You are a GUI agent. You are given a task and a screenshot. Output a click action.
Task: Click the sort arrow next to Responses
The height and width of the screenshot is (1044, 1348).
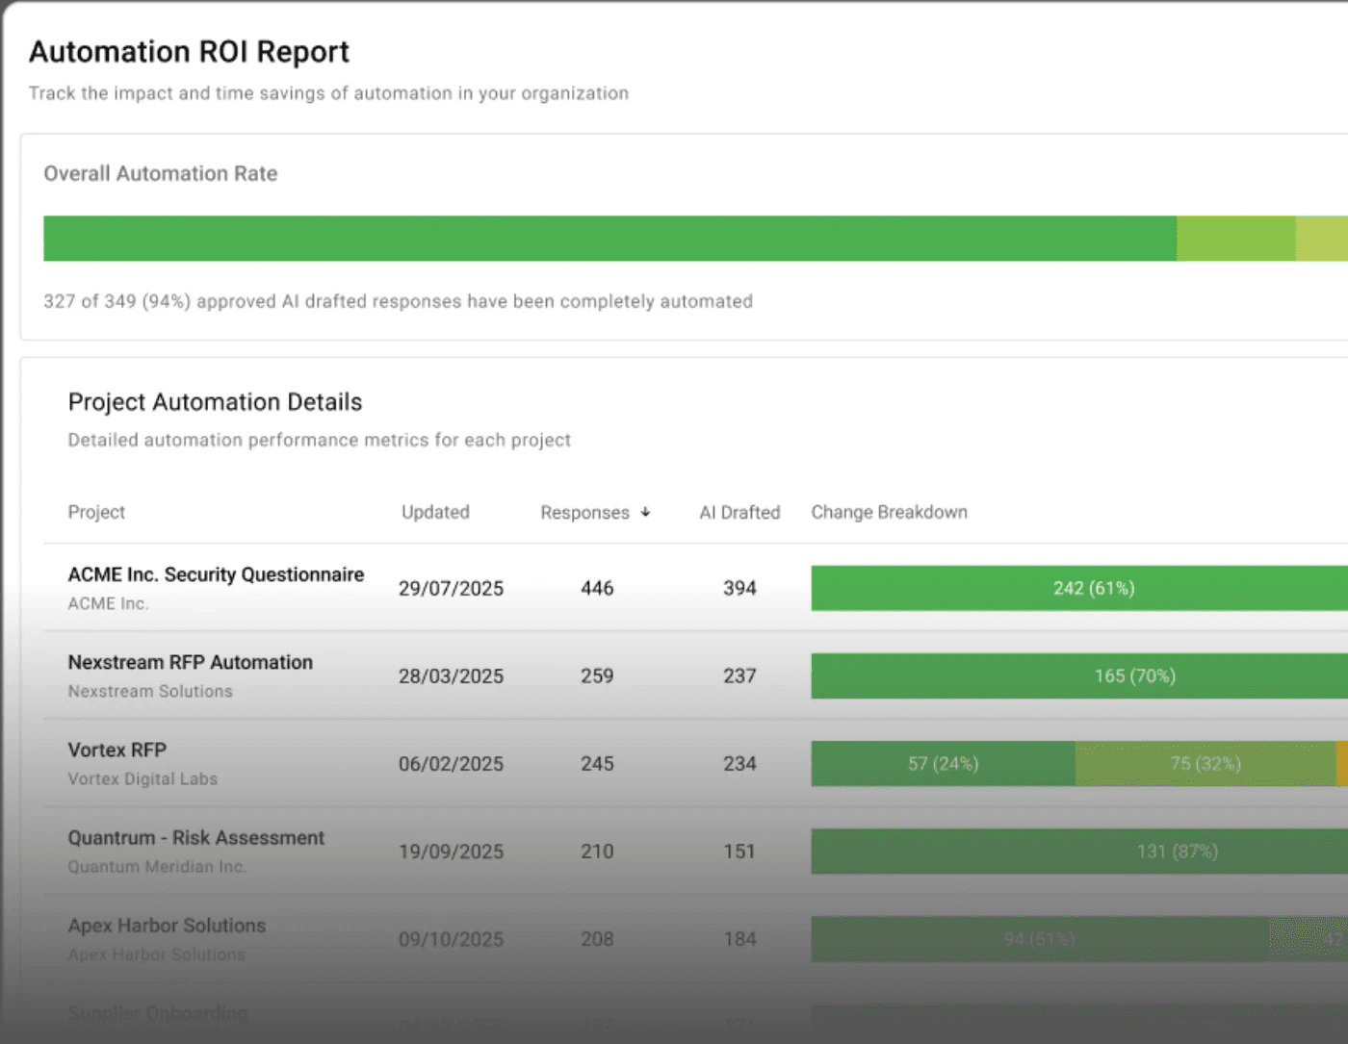click(645, 512)
